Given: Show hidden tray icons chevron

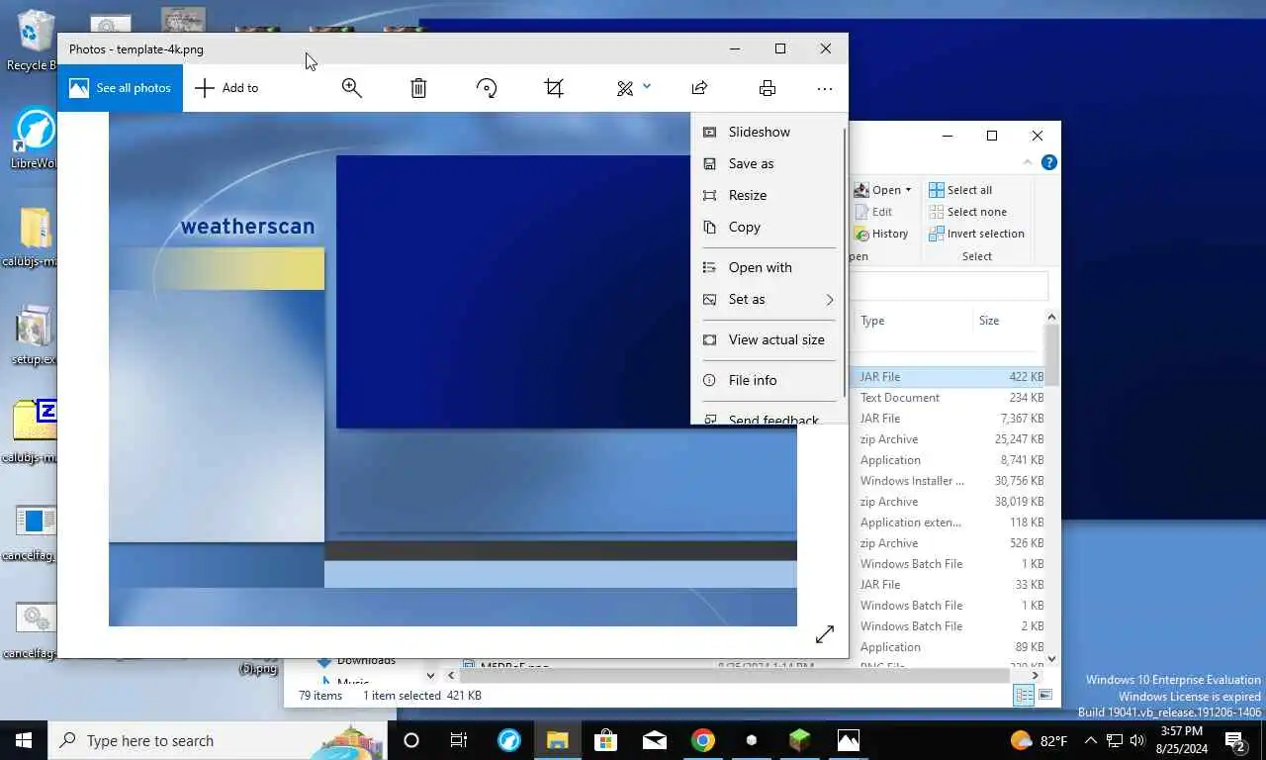Looking at the screenshot, I should (1091, 740).
